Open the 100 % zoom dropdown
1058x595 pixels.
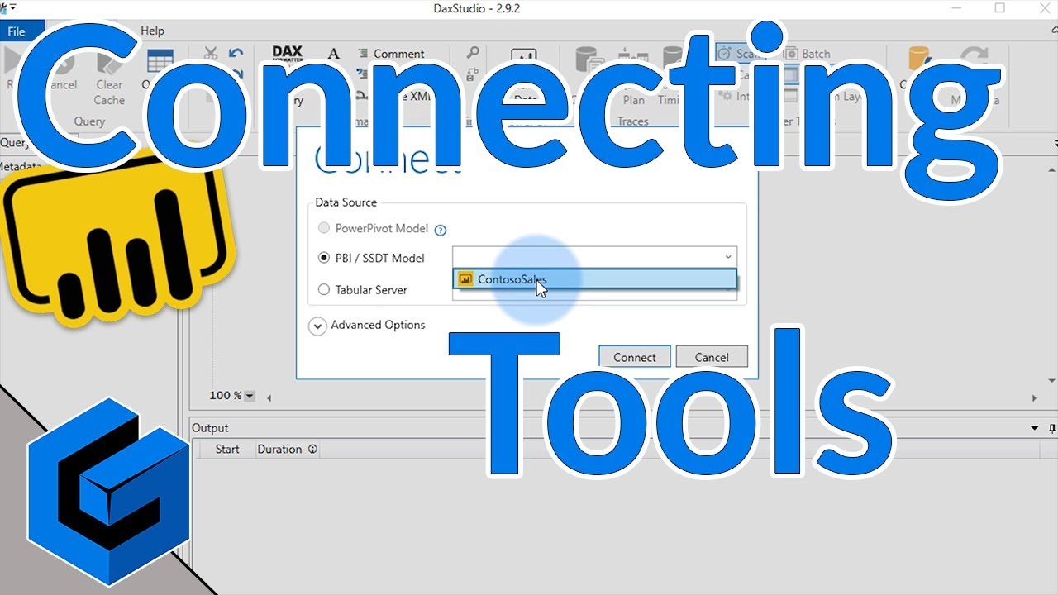(x=250, y=396)
